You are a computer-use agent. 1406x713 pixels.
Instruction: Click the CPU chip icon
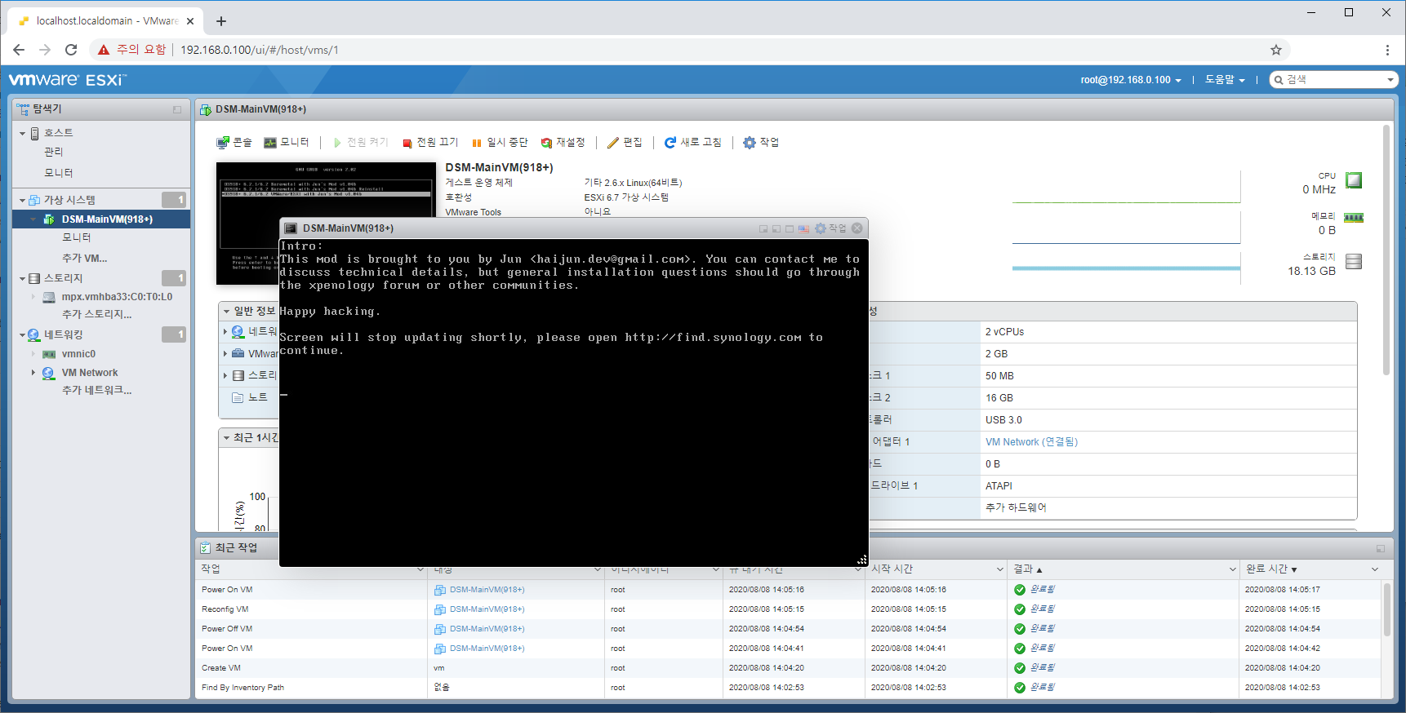(x=1354, y=180)
